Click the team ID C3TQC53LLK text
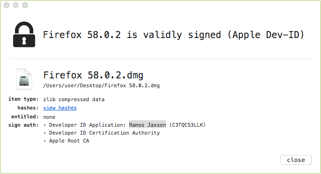Image resolution: width=321 pixels, height=174 pixels. tap(187, 125)
